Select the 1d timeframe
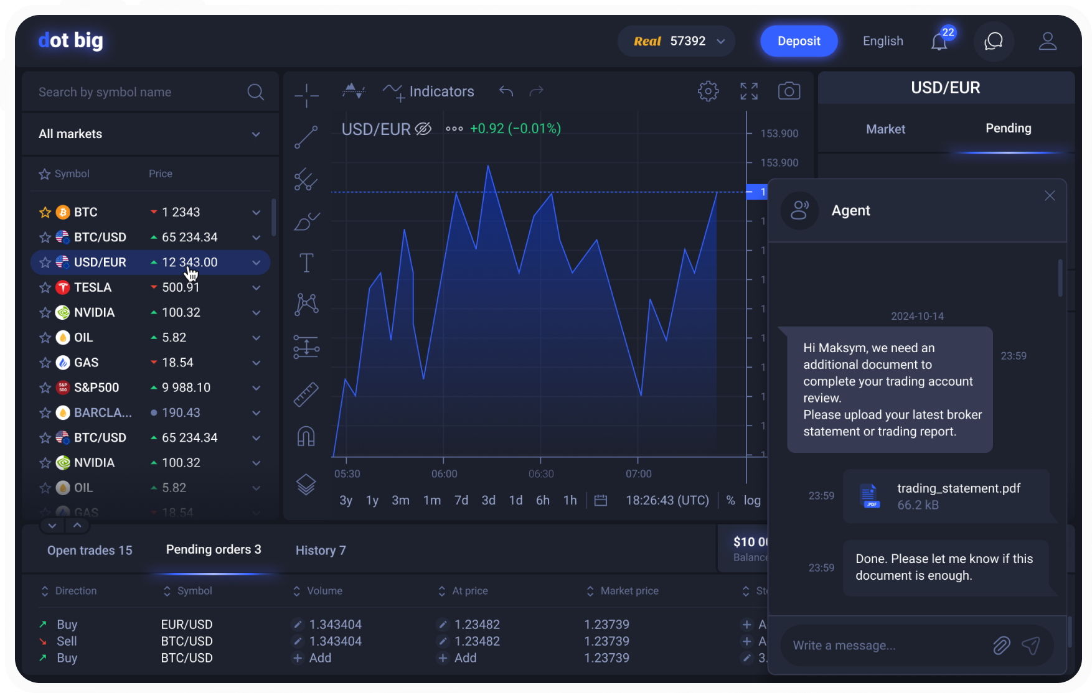 (x=515, y=500)
